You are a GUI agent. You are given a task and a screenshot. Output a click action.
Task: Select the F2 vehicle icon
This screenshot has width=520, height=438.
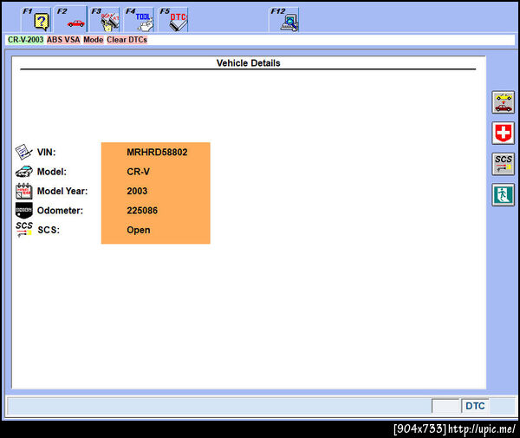point(71,20)
